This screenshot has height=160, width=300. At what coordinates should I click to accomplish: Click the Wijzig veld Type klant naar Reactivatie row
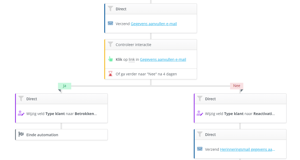[x=240, y=114]
